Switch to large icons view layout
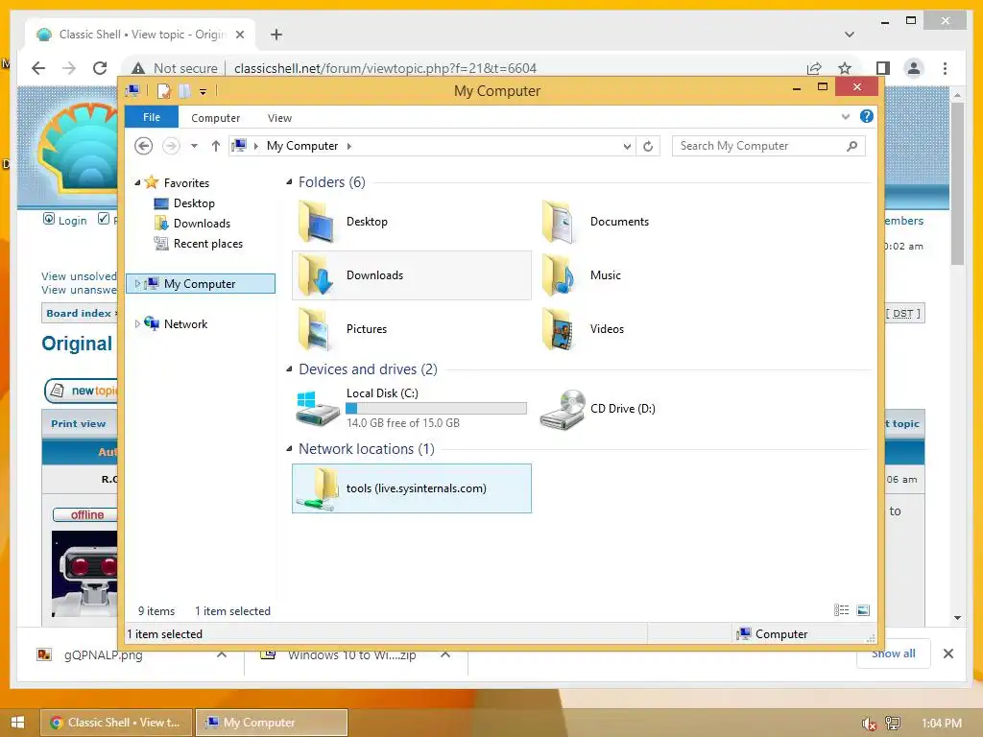983x737 pixels. pos(863,610)
